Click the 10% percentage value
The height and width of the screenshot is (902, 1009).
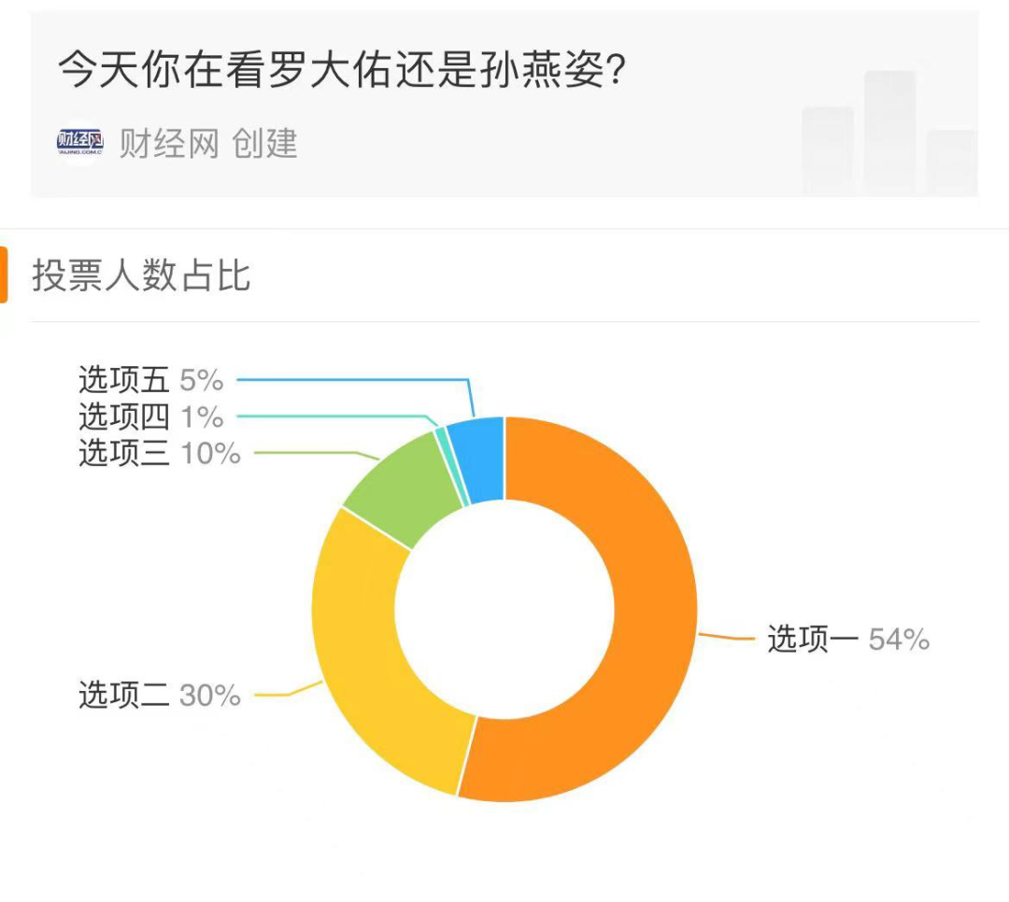[x=210, y=454]
